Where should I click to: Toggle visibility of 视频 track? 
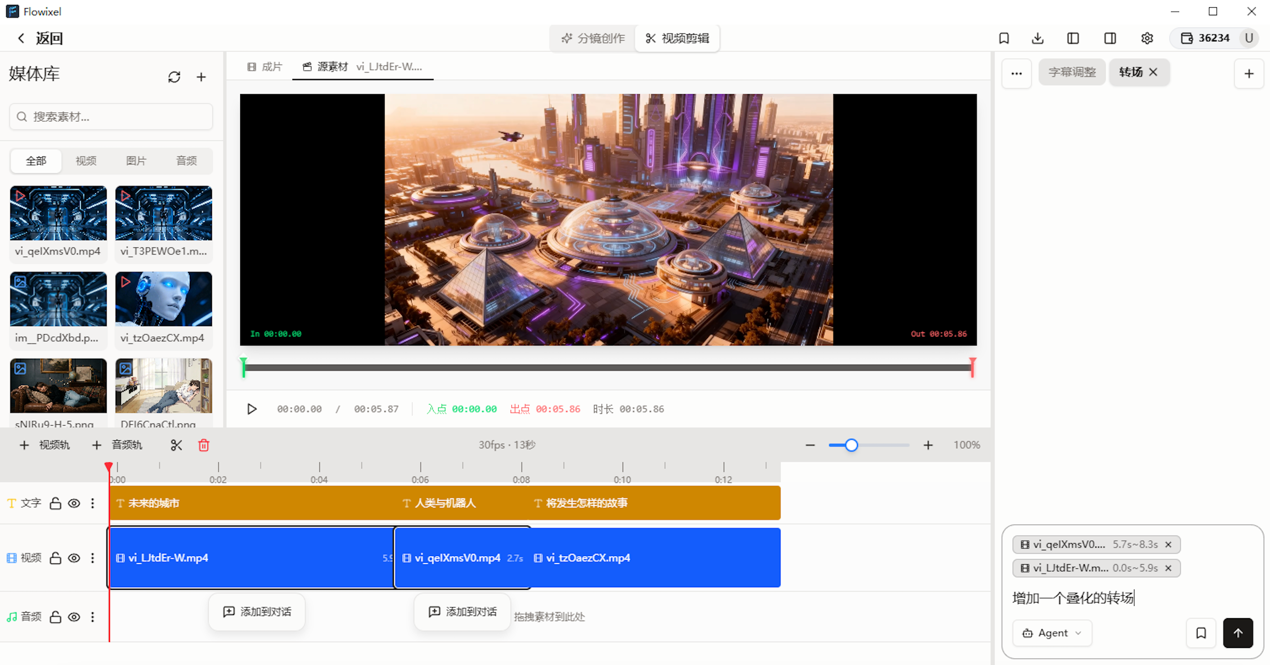(74, 558)
